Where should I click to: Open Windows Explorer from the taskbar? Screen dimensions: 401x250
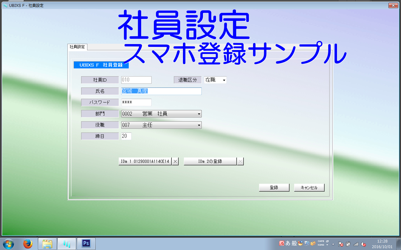pyautogui.click(x=47, y=244)
